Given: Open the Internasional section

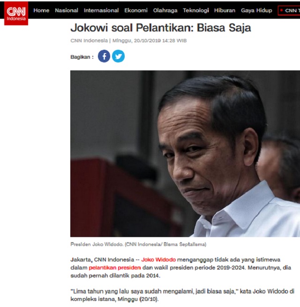Looking at the screenshot, I should click(x=101, y=10).
